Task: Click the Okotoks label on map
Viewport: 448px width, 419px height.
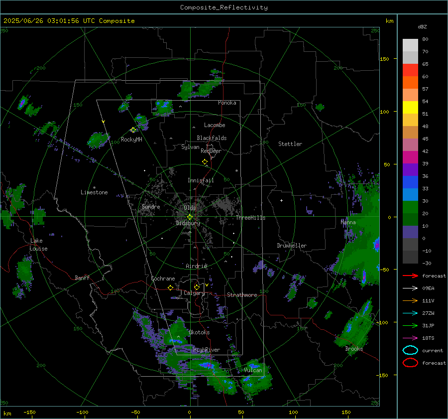Action: pyautogui.click(x=199, y=332)
